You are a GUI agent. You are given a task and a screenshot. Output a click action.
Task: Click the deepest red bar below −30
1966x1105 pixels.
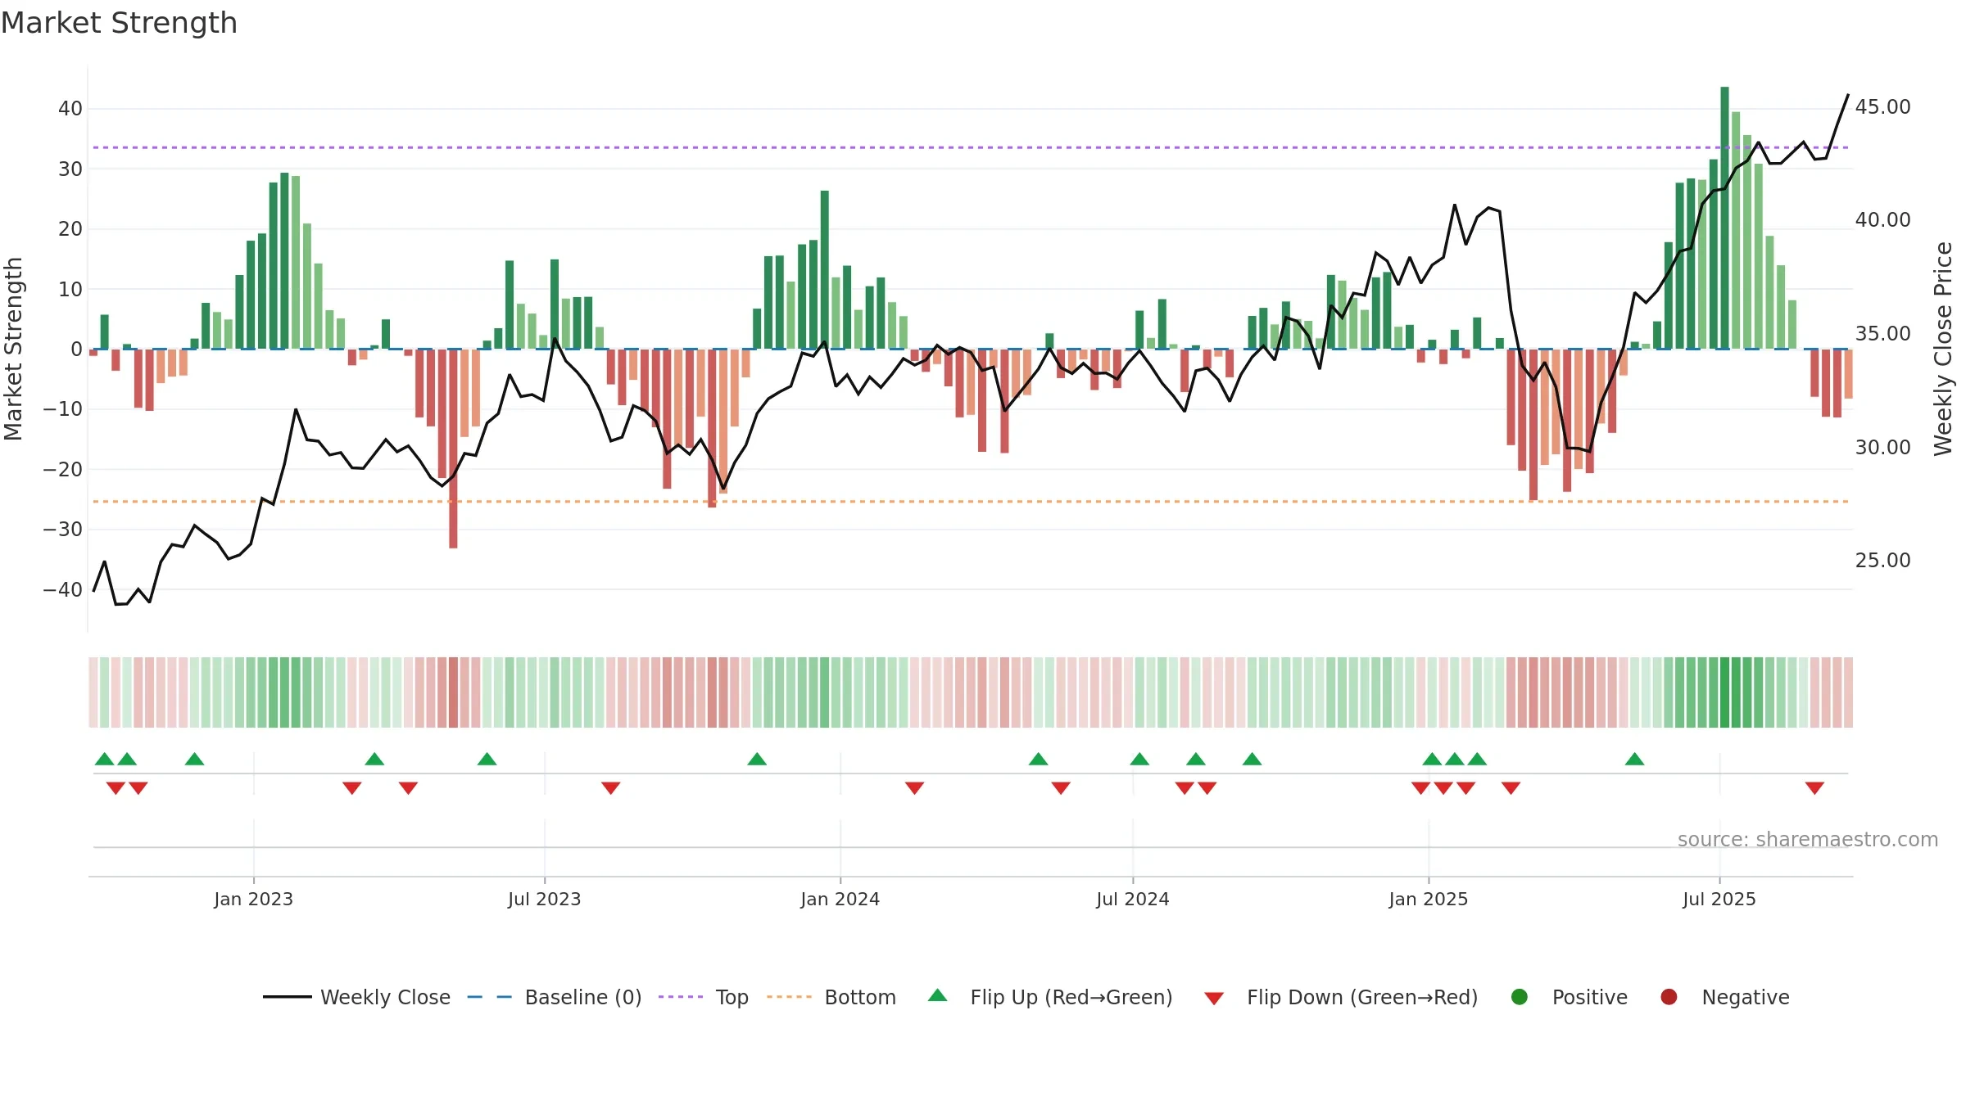[x=453, y=449]
